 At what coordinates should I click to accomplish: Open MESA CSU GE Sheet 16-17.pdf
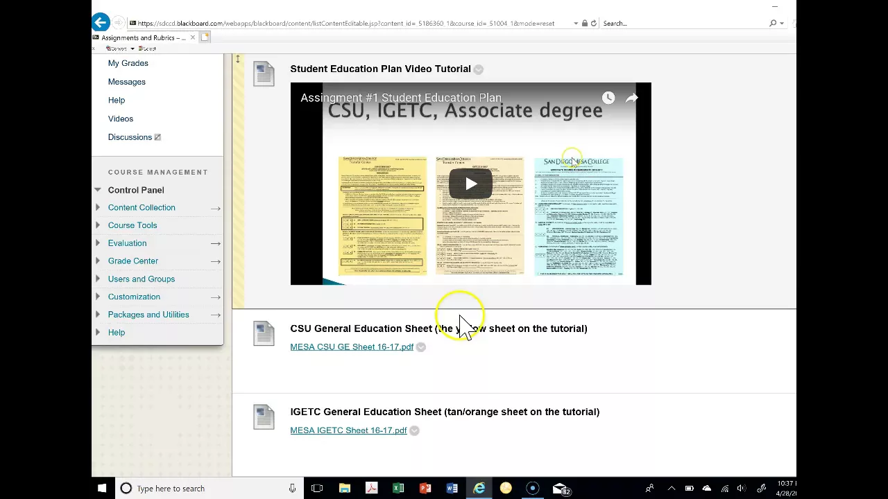352,347
